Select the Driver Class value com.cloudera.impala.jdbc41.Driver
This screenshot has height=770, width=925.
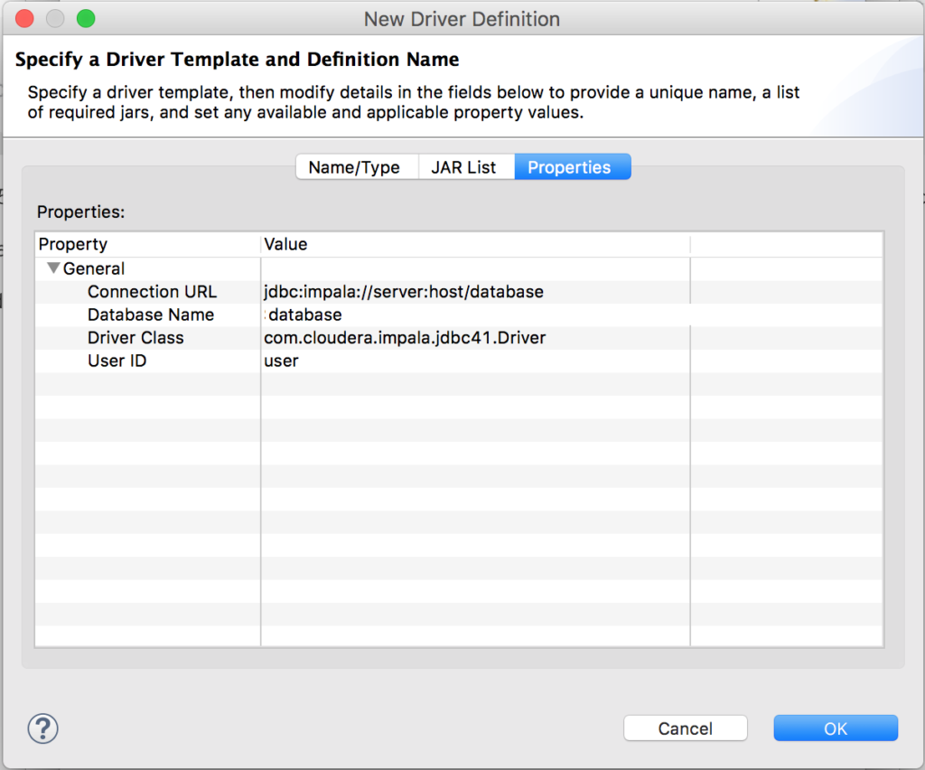(405, 338)
